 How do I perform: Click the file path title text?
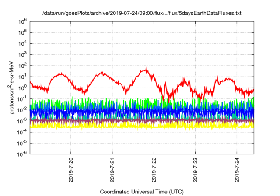coord(142,13)
